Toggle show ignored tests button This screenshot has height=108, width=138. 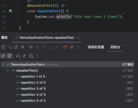click(10, 56)
